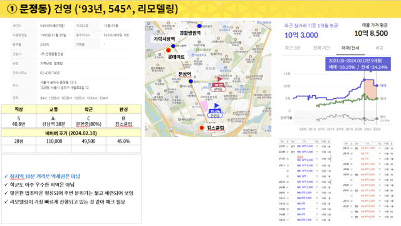Click the 10억 8,500 price value
Screen dimensions: 401x226
(x=371, y=33)
